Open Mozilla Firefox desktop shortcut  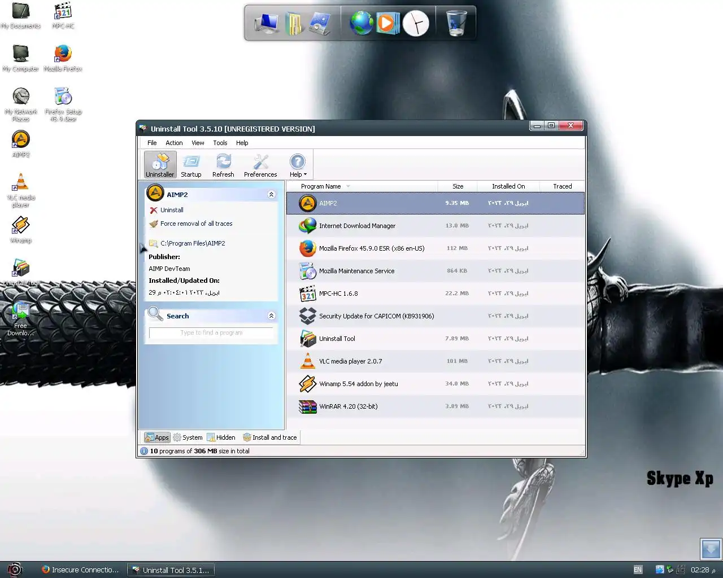(63, 59)
